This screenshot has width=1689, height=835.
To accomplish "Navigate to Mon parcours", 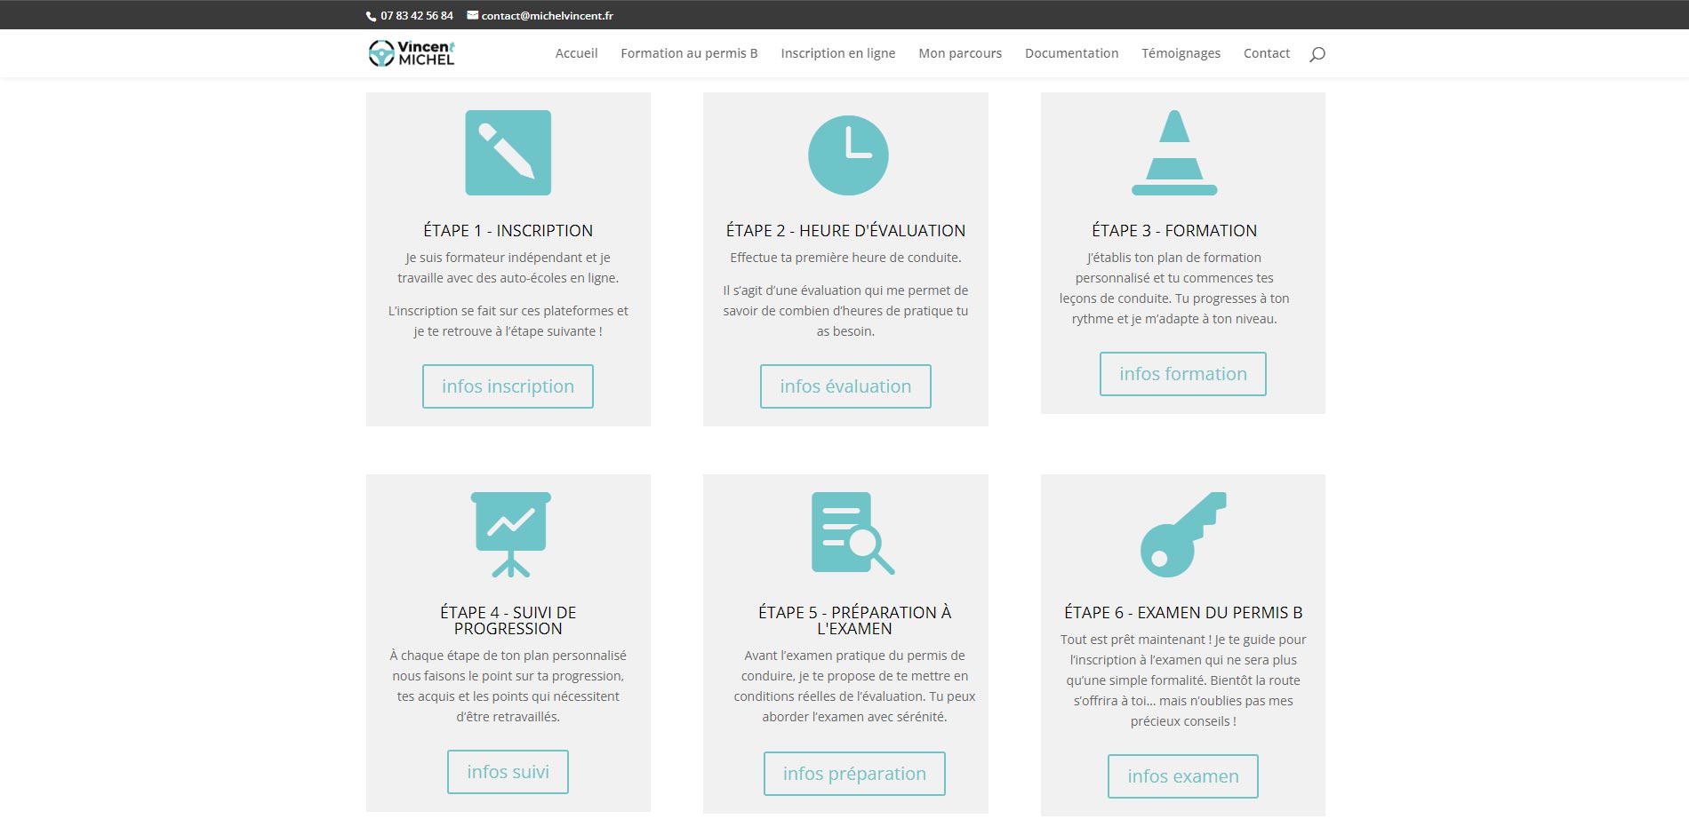I will pyautogui.click(x=960, y=53).
